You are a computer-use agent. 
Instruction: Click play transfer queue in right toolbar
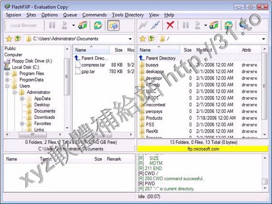tap(198, 25)
